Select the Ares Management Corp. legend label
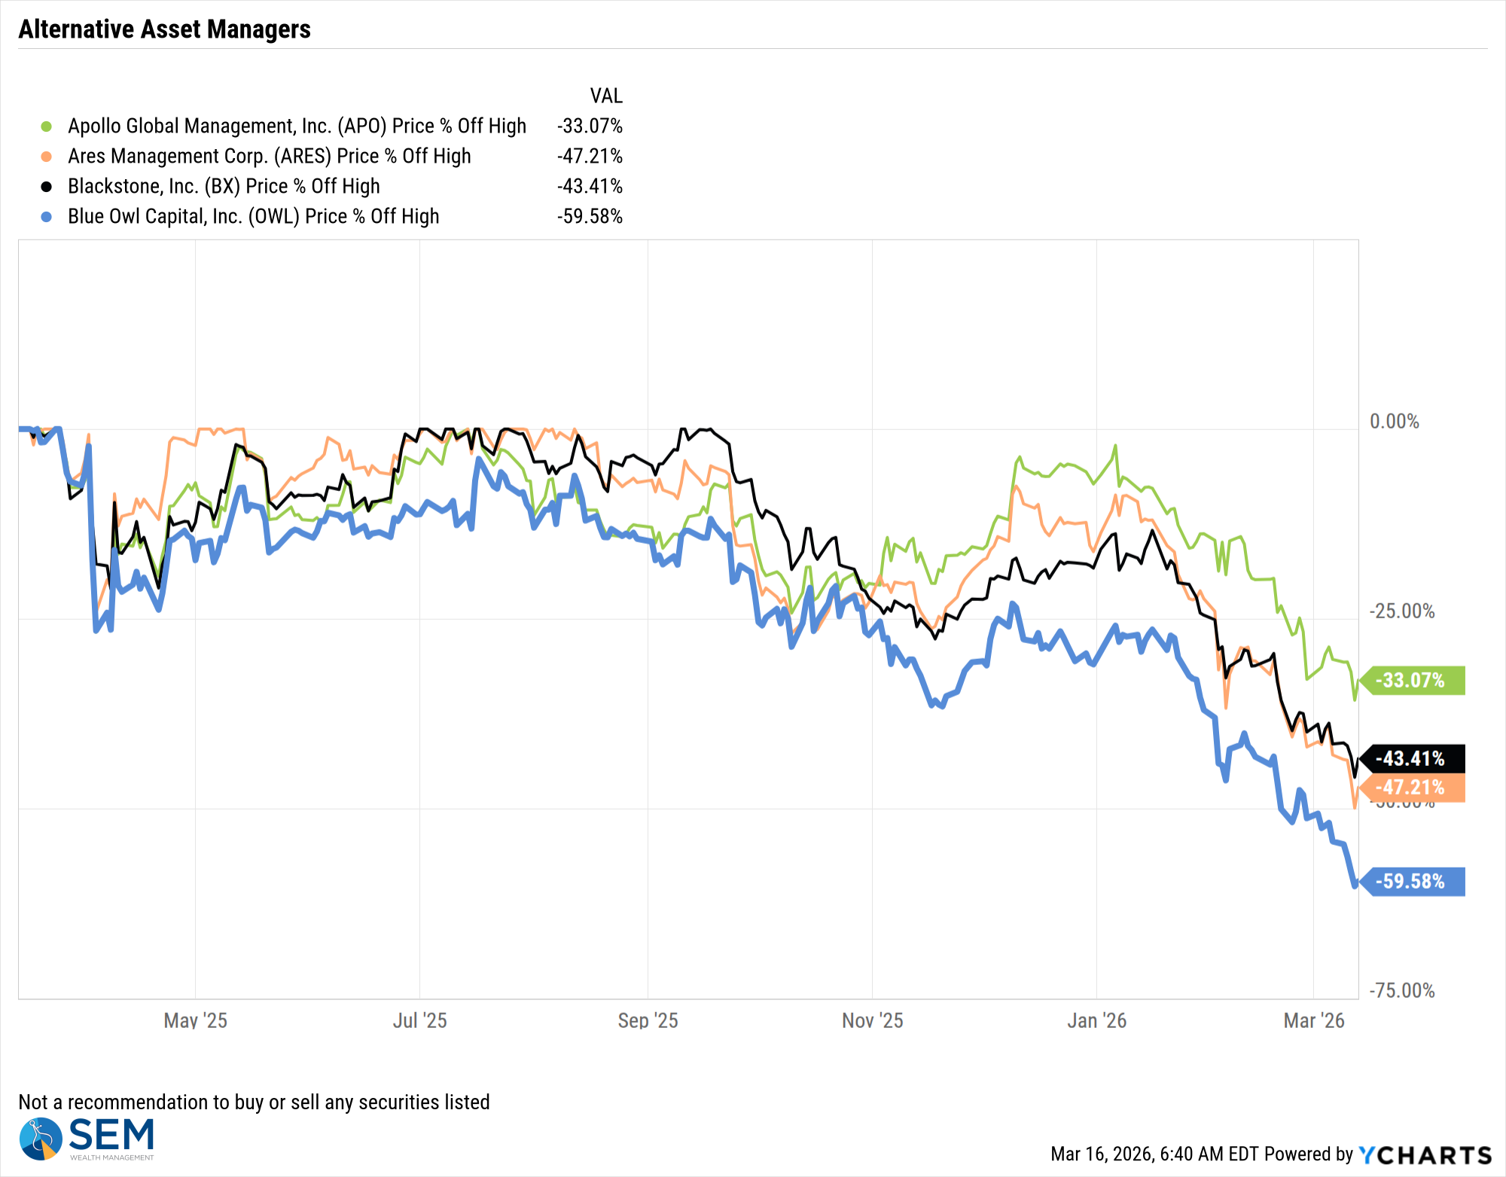The width and height of the screenshot is (1506, 1177). 269,157
